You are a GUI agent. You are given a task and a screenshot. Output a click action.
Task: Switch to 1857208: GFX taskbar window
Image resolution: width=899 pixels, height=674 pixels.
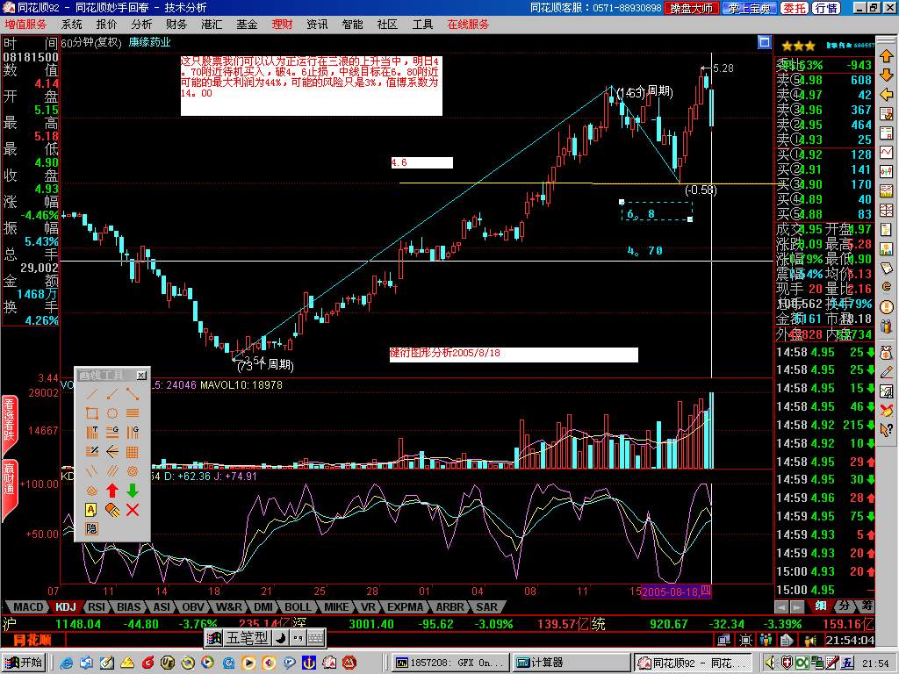pos(450,663)
